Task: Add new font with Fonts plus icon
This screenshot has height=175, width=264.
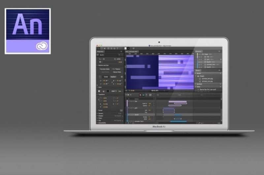Action: [220, 87]
